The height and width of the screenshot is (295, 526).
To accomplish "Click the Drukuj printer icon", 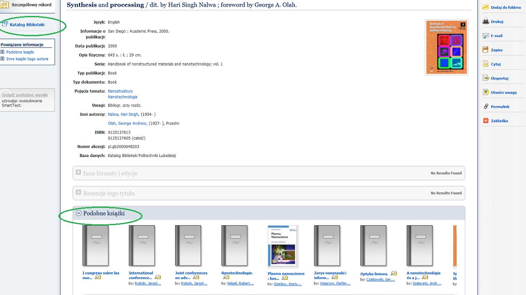I will click(x=485, y=21).
